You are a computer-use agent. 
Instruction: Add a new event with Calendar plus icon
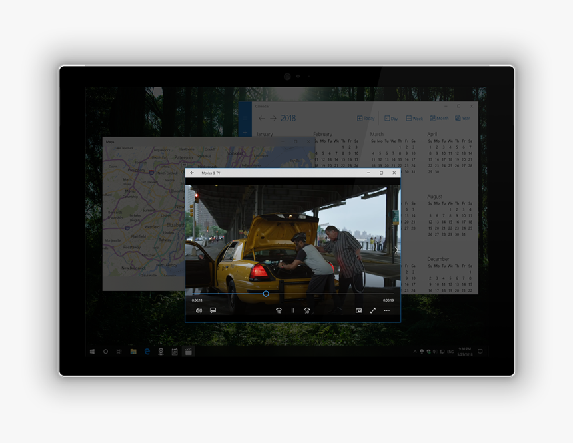click(x=245, y=132)
